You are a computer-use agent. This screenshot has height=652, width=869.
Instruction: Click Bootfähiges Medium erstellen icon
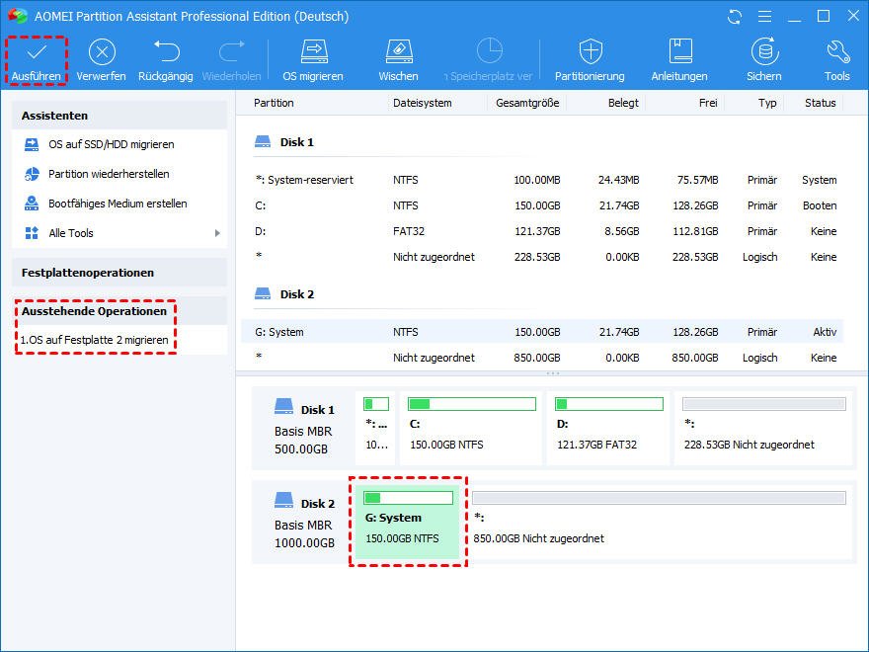point(32,204)
